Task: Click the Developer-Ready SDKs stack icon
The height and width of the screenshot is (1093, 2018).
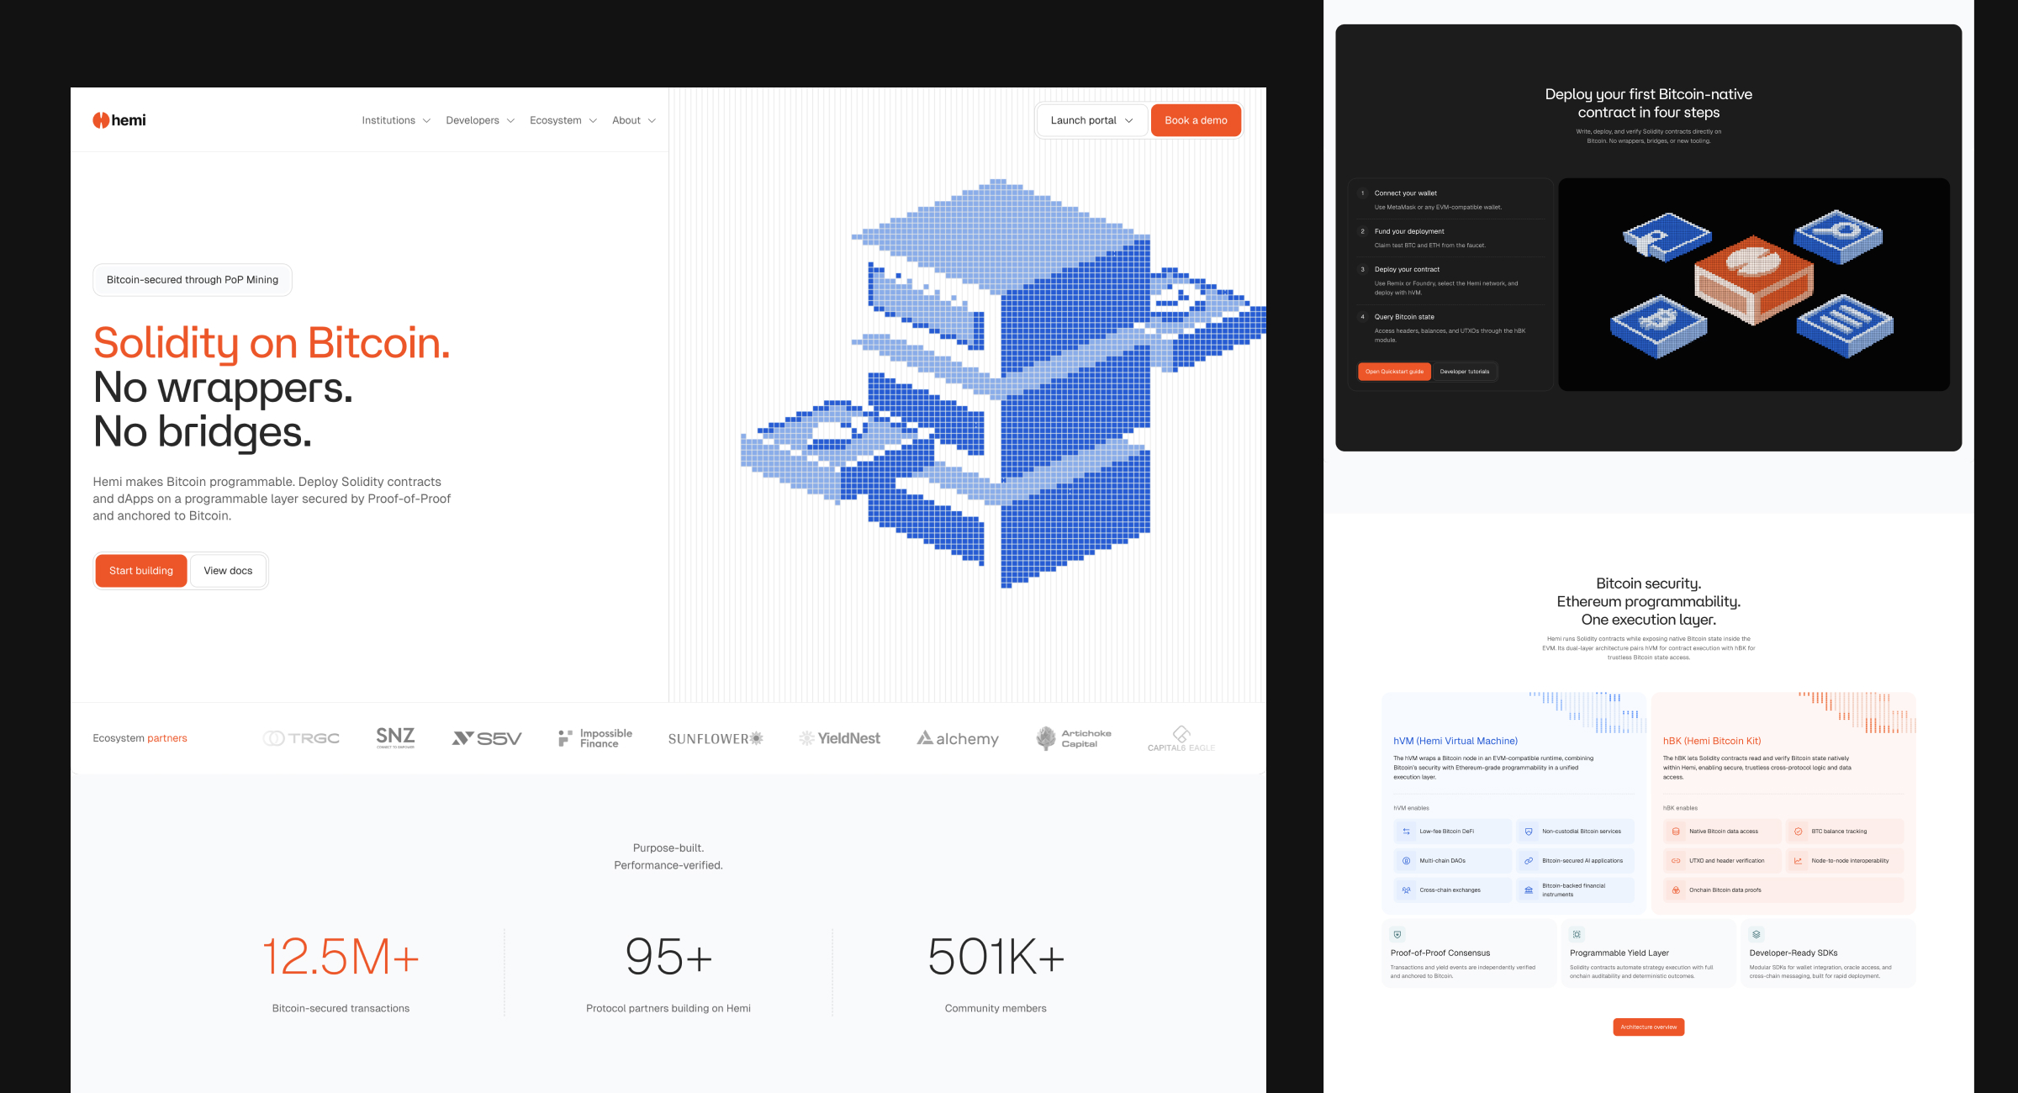Action: click(x=1756, y=933)
